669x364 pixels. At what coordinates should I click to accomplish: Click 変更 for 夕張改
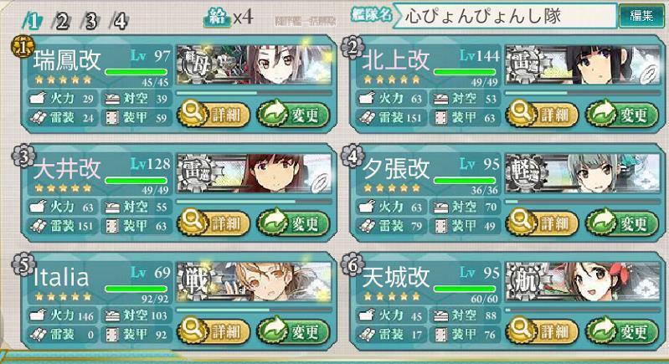click(622, 223)
